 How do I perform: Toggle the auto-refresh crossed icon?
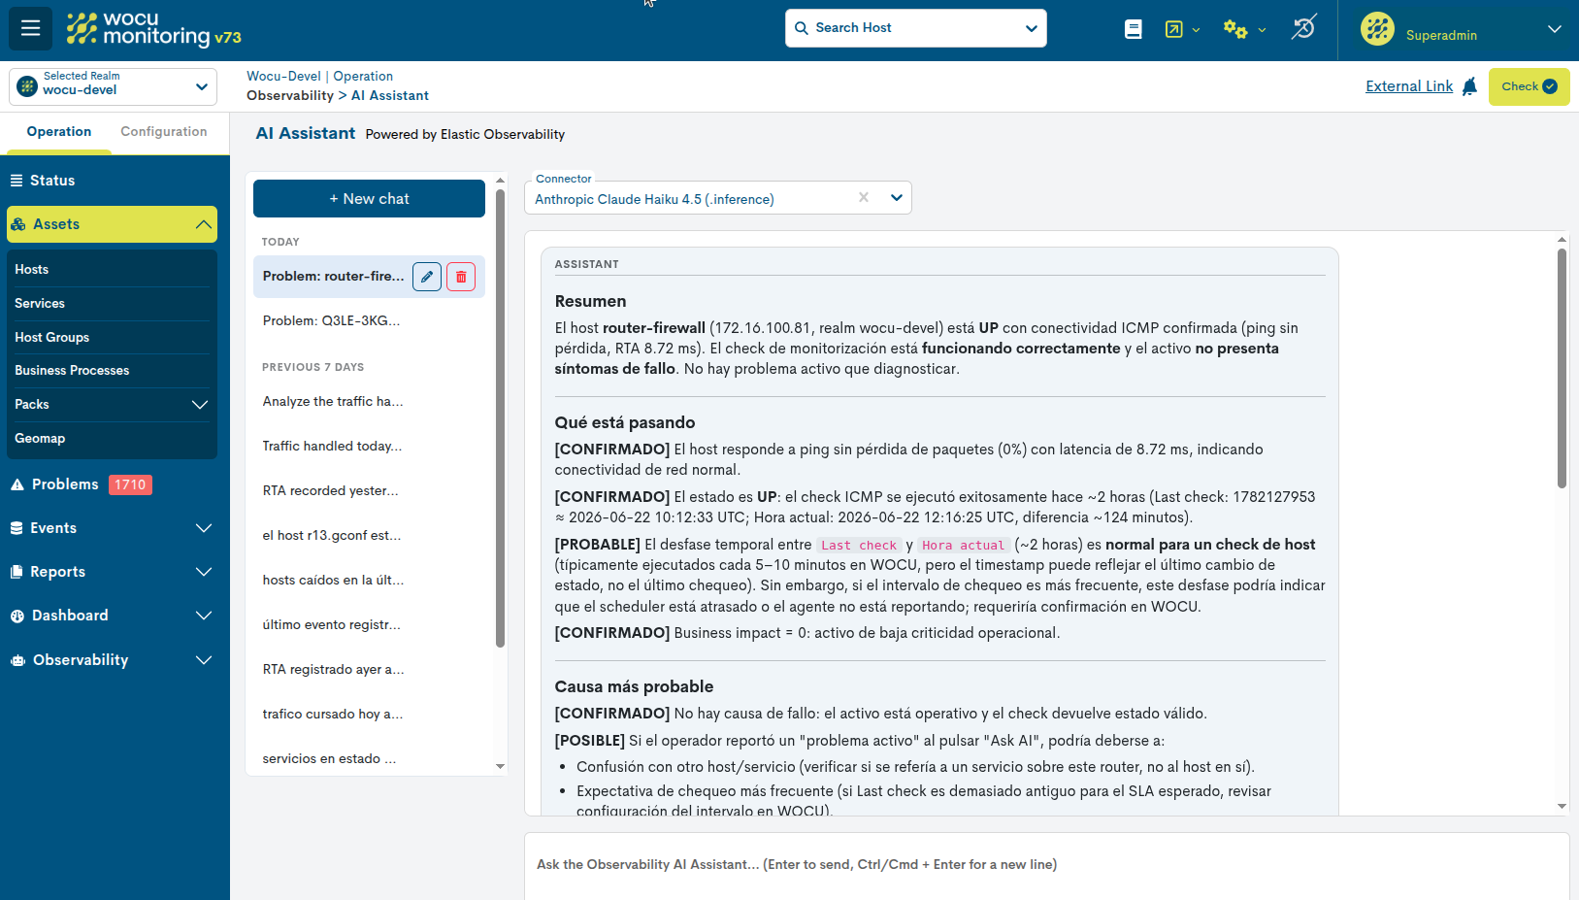(1303, 28)
